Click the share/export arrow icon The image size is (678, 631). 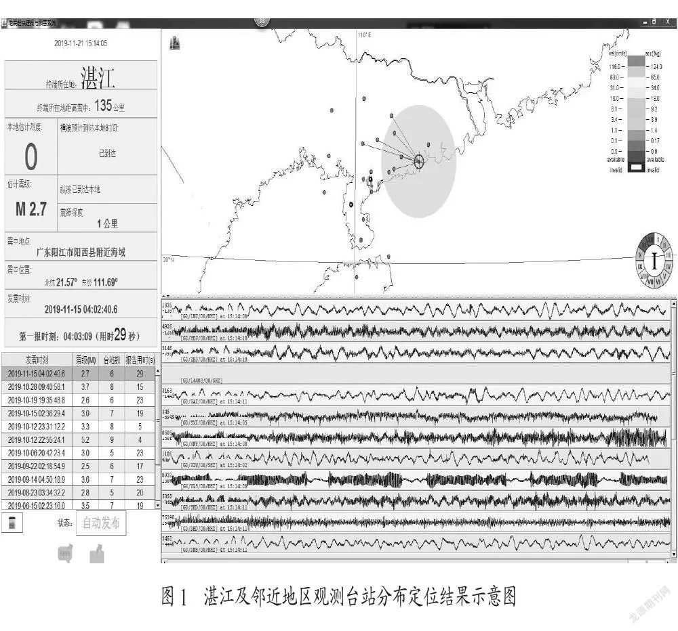(97, 554)
